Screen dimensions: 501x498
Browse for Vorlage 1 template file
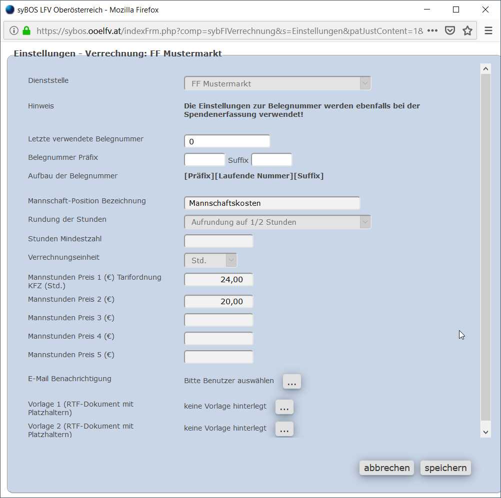click(284, 408)
